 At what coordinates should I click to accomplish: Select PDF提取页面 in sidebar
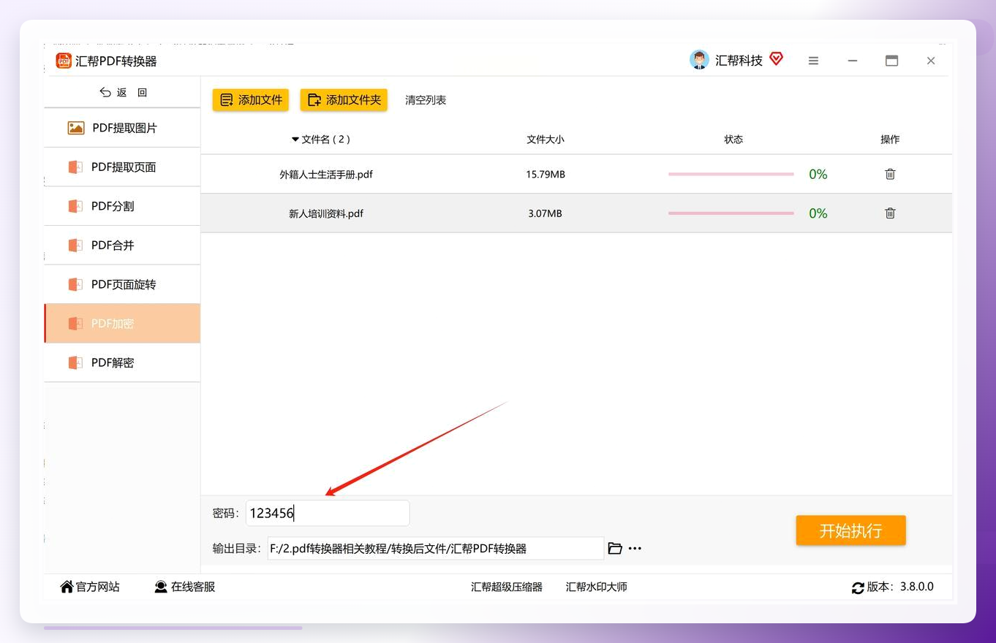pos(122,167)
